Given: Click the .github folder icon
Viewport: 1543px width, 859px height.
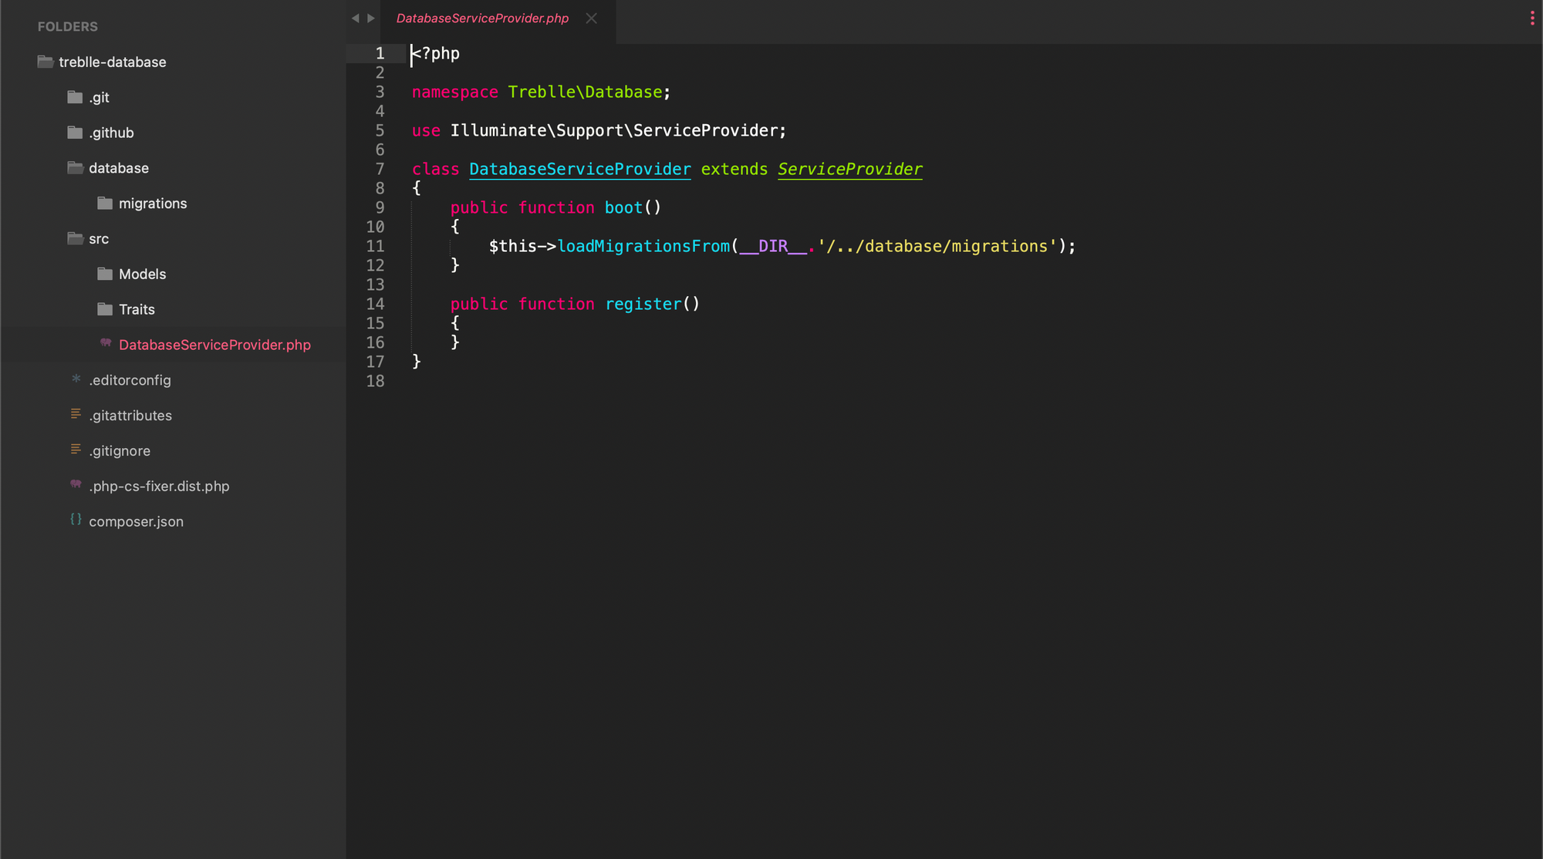Looking at the screenshot, I should pos(75,133).
